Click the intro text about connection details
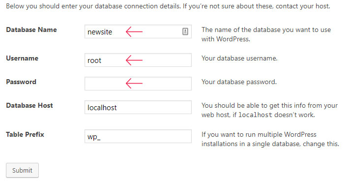349x181 pixels. [x=168, y=6]
